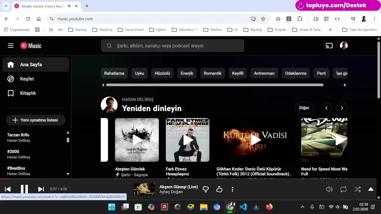Select the Rahatlama mood chip
The height and width of the screenshot is (214, 381).
(114, 73)
